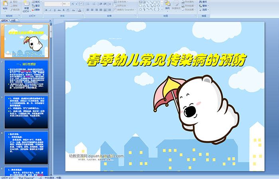Click the Bullets list icon
The image size is (279, 179).
pos(88,4)
